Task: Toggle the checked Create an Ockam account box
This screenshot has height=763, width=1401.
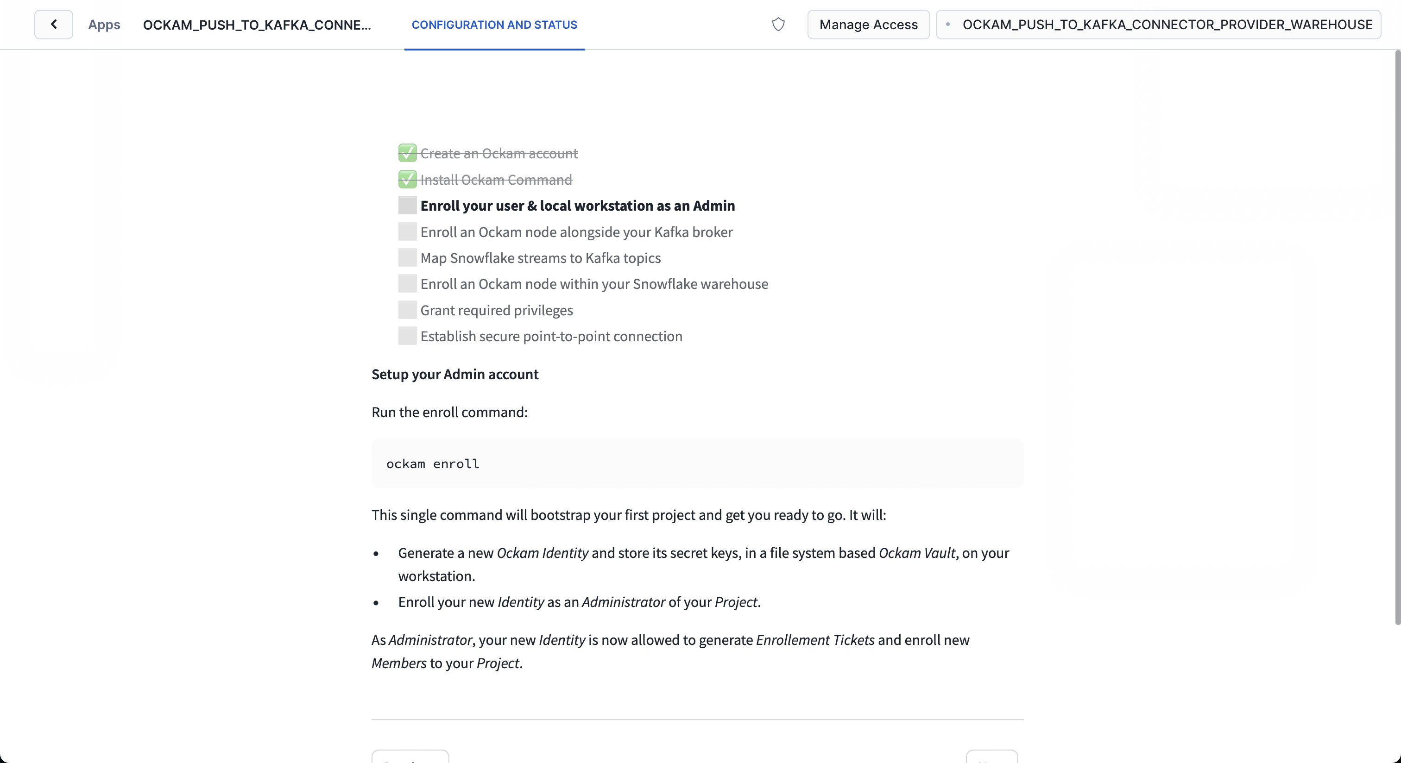Action: pyautogui.click(x=407, y=153)
